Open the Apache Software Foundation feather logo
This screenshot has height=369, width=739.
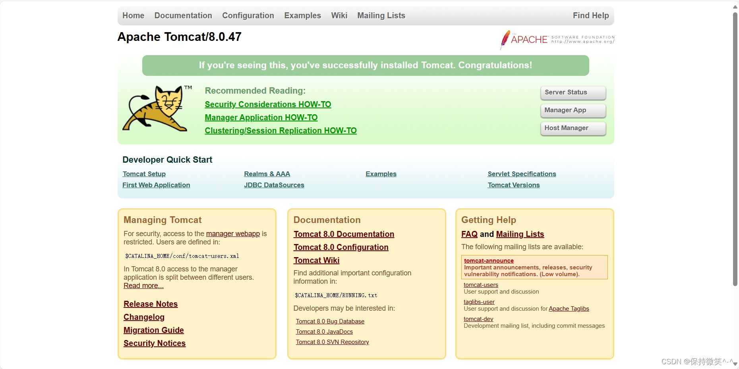click(x=557, y=40)
